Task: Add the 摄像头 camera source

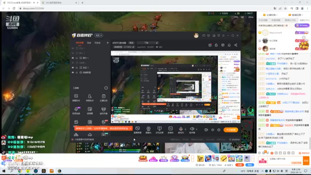Action: point(149,130)
